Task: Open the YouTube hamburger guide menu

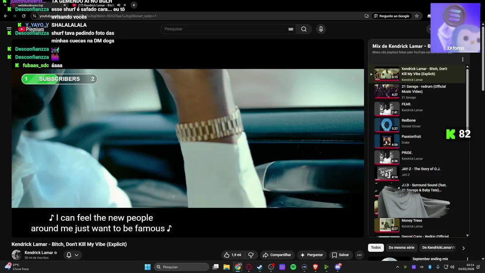Action: [x=9, y=29]
